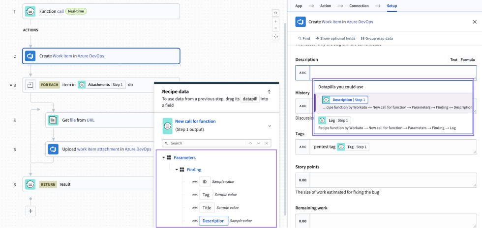
Task: Collapse the New call for function output section
Action: 270,126
